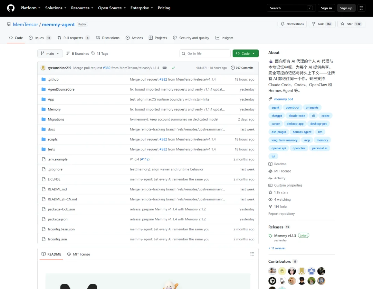The height and width of the screenshot is (289, 373).
Task: Select the Code tab
Action: click(x=16, y=38)
